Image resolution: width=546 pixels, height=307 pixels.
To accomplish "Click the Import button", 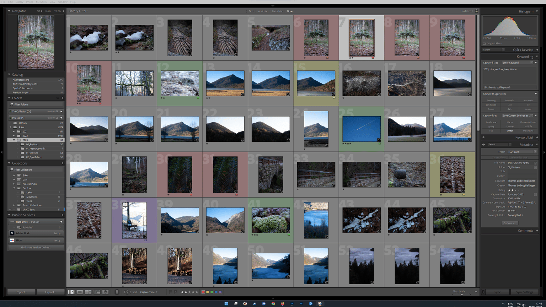I will click(21, 292).
